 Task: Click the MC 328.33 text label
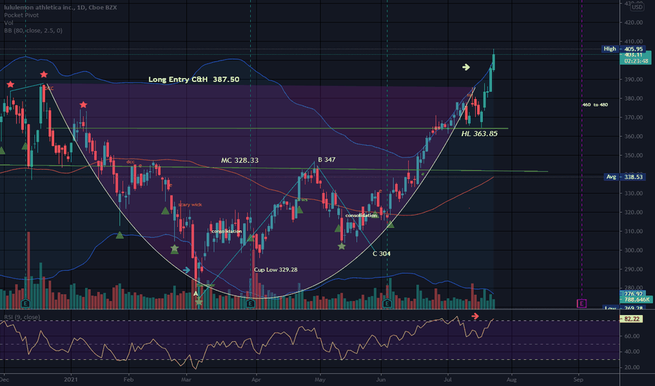coord(240,160)
